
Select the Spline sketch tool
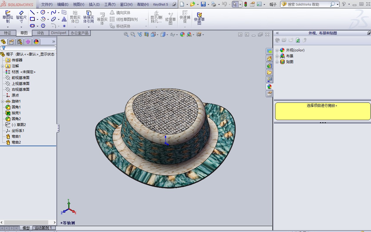pos(54,12)
